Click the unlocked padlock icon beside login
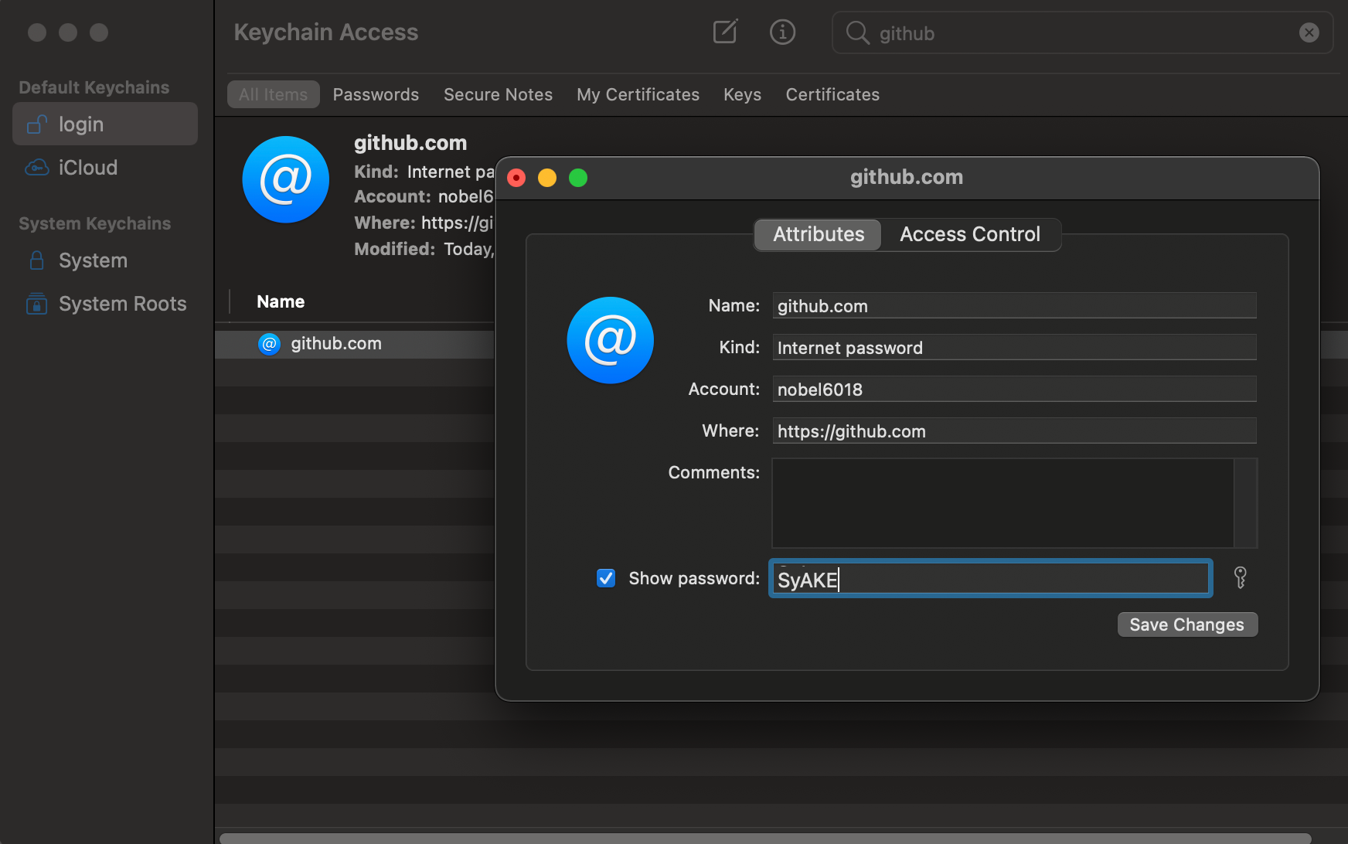 pyautogui.click(x=36, y=124)
